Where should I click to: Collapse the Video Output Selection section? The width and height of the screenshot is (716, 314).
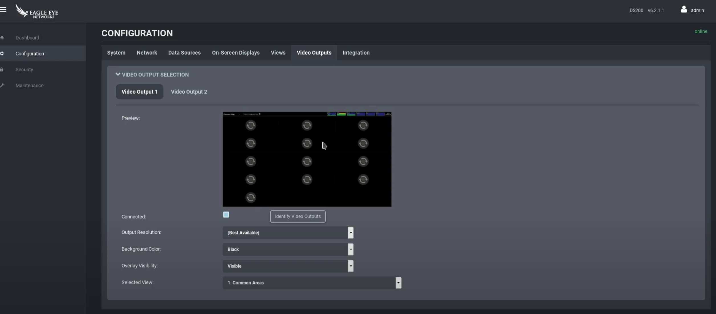118,75
